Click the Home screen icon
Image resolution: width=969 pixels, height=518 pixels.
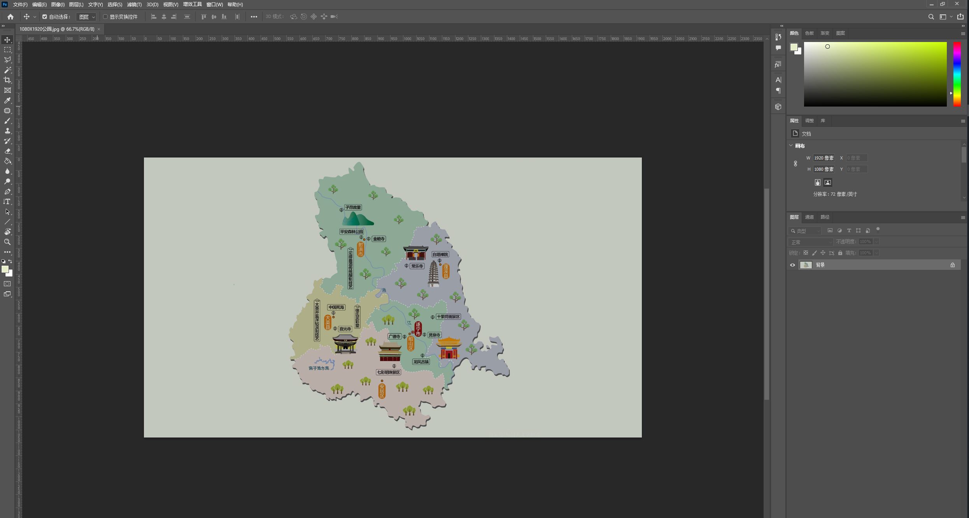[x=11, y=17]
